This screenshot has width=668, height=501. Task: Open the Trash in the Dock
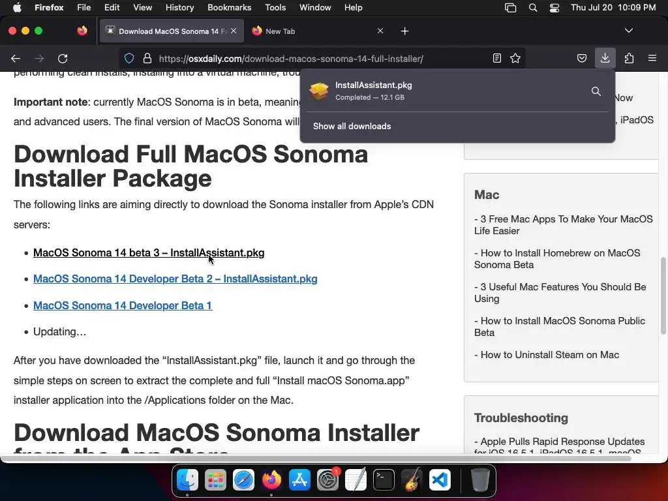479,480
